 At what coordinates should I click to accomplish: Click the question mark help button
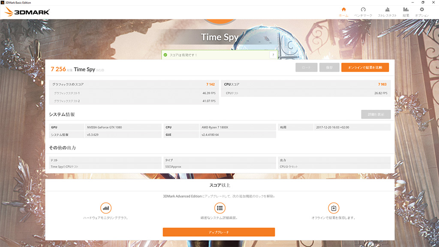[x=273, y=55]
